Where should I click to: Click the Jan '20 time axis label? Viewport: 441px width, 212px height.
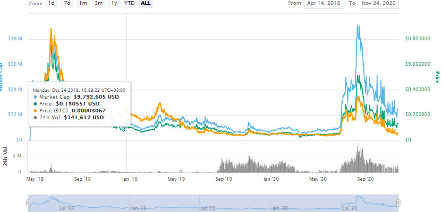[270, 179]
